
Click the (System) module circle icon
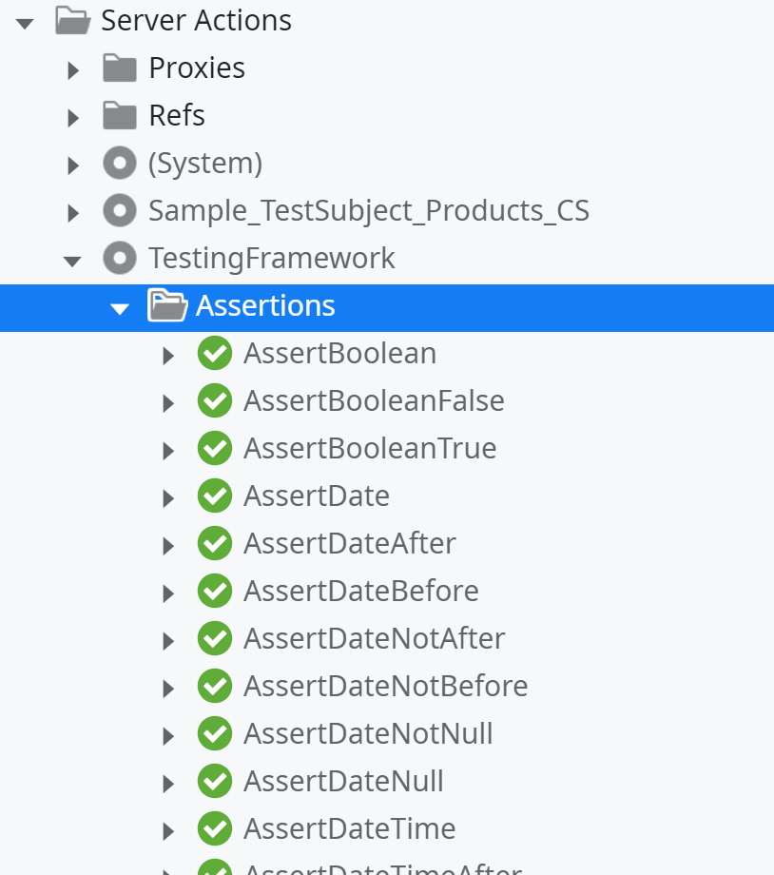tap(120, 164)
